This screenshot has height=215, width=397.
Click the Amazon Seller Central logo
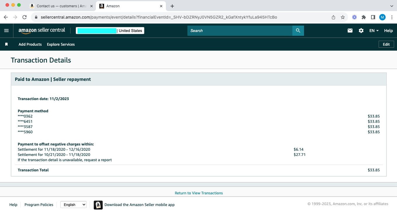[x=42, y=31]
